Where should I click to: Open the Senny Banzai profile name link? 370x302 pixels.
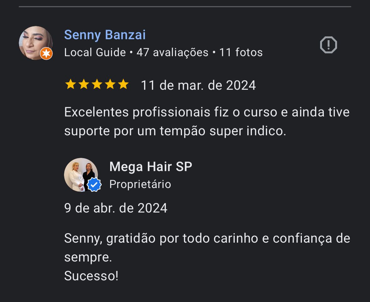pos(105,35)
